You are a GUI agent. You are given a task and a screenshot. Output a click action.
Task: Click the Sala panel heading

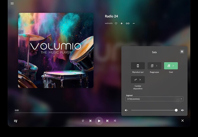(154, 52)
